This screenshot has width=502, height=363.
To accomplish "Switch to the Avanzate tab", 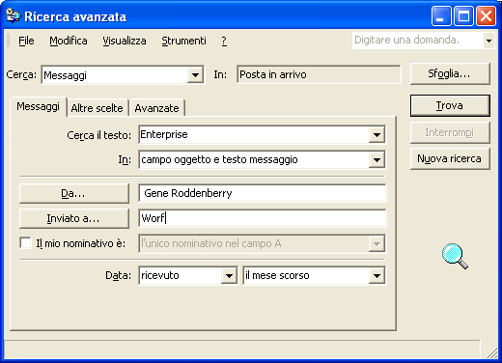I will 156,108.
